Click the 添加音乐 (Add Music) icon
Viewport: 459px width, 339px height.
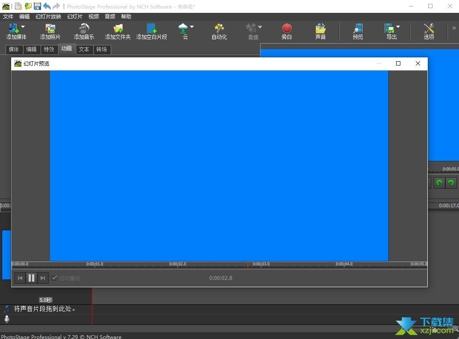pos(84,28)
